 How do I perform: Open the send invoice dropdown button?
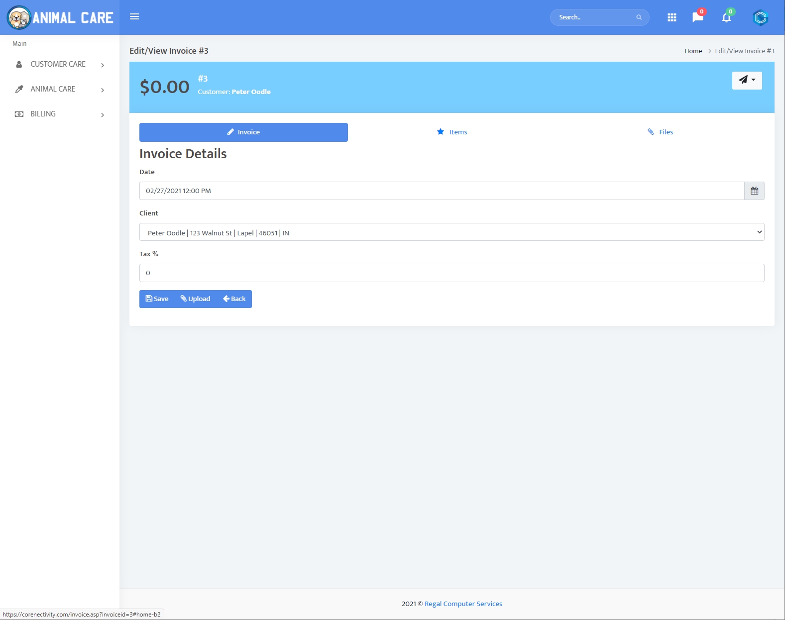747,80
